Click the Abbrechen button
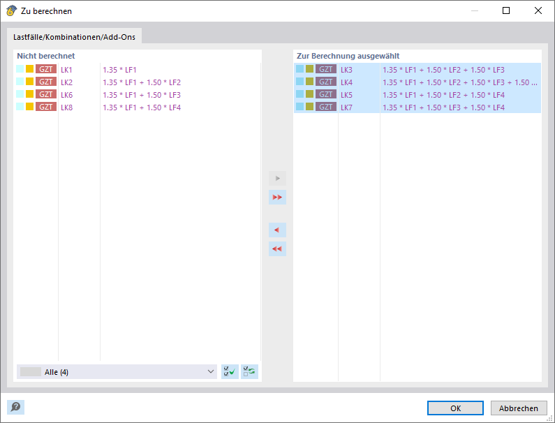The height and width of the screenshot is (423, 555). click(519, 408)
